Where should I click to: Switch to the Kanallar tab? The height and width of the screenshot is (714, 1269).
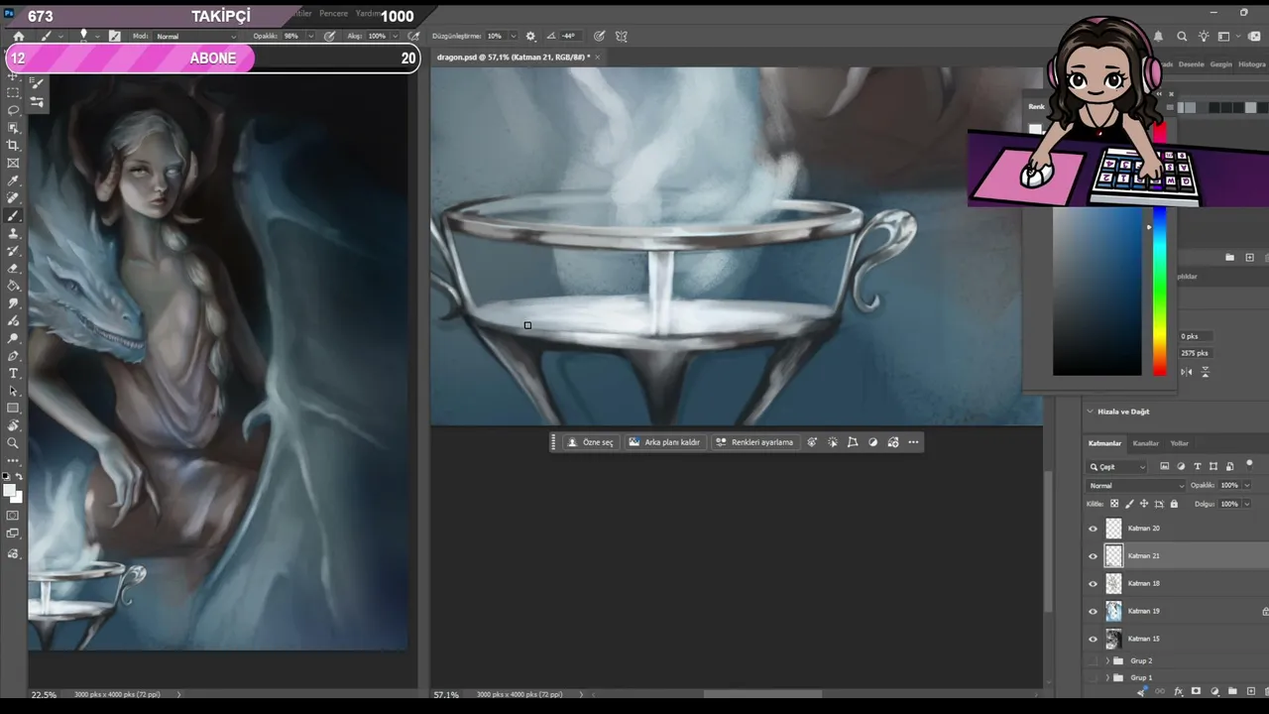click(x=1146, y=443)
